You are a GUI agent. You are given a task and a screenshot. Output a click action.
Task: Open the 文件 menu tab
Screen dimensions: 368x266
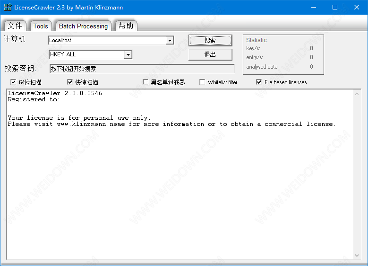(x=15, y=26)
